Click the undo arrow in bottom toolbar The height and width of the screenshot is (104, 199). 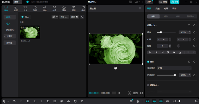click(14, 101)
